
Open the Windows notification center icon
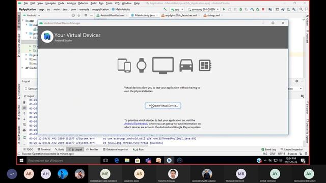point(303,161)
